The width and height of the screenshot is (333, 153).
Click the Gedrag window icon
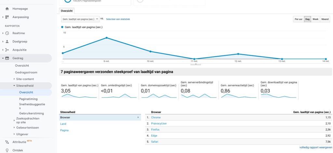(x=7, y=58)
